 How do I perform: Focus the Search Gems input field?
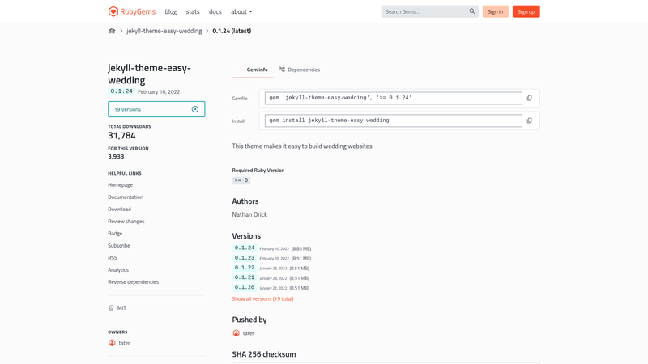coord(424,11)
